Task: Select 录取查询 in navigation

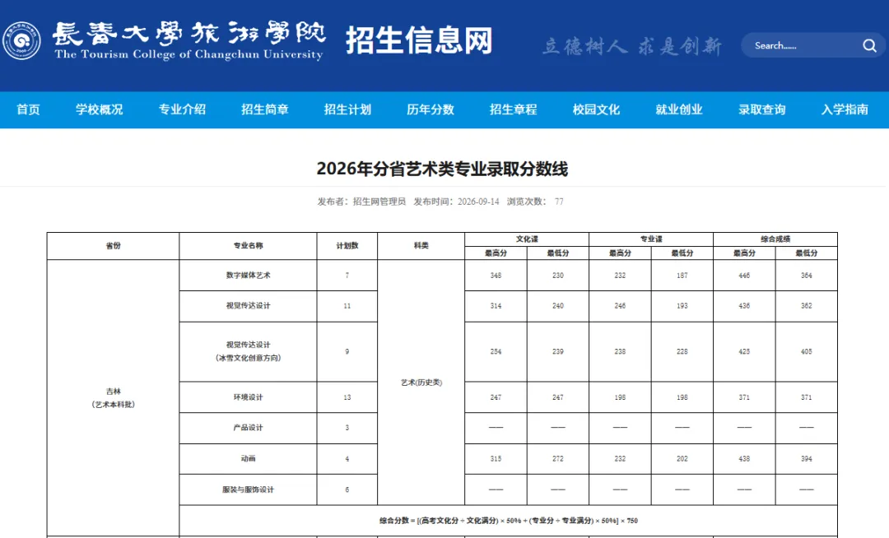Action: (x=761, y=110)
